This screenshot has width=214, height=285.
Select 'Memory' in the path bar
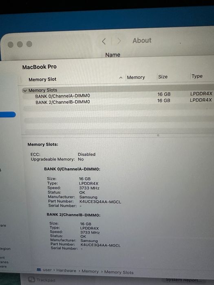[x=90, y=271]
